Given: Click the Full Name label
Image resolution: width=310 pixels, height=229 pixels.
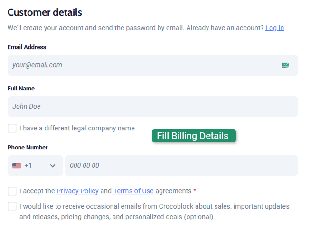Looking at the screenshot, I should [x=21, y=89].
